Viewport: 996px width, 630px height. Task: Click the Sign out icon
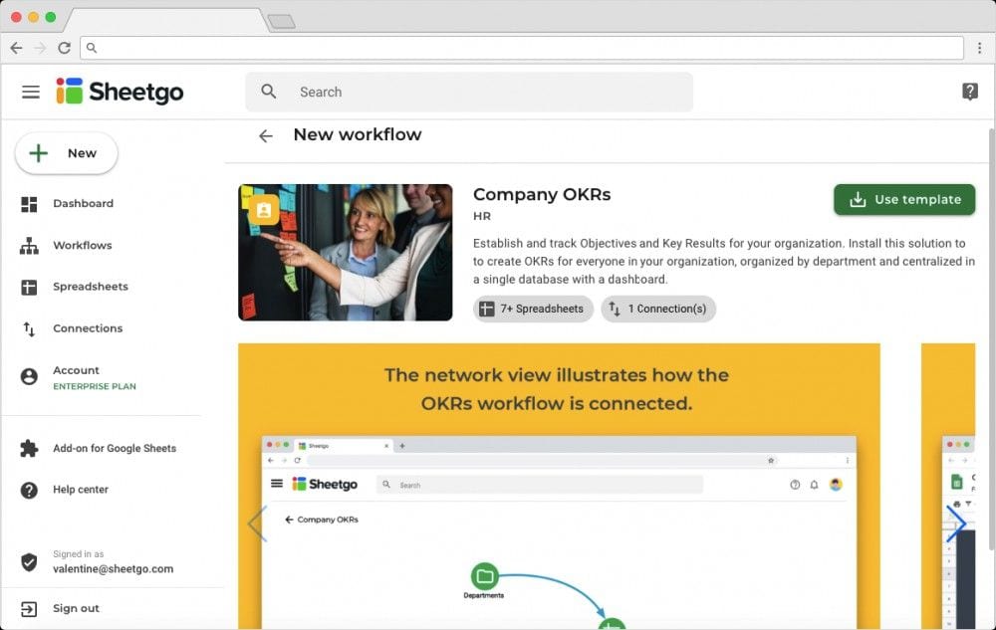[x=29, y=609]
